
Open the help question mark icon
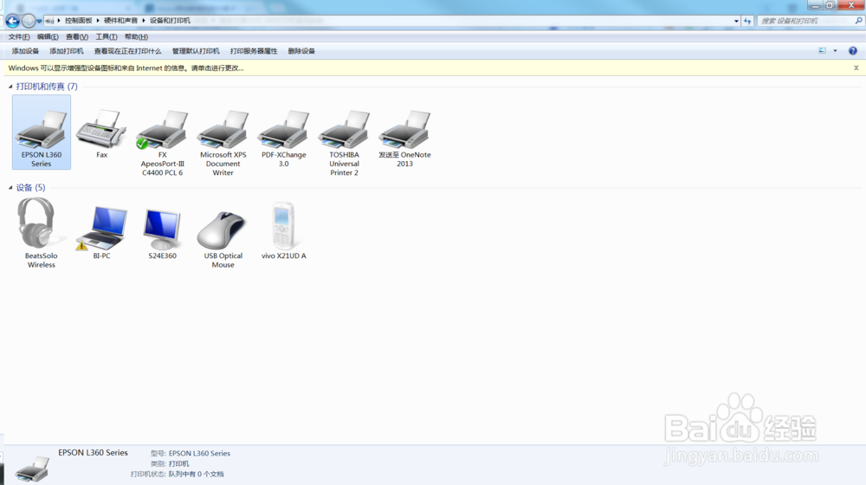[853, 51]
